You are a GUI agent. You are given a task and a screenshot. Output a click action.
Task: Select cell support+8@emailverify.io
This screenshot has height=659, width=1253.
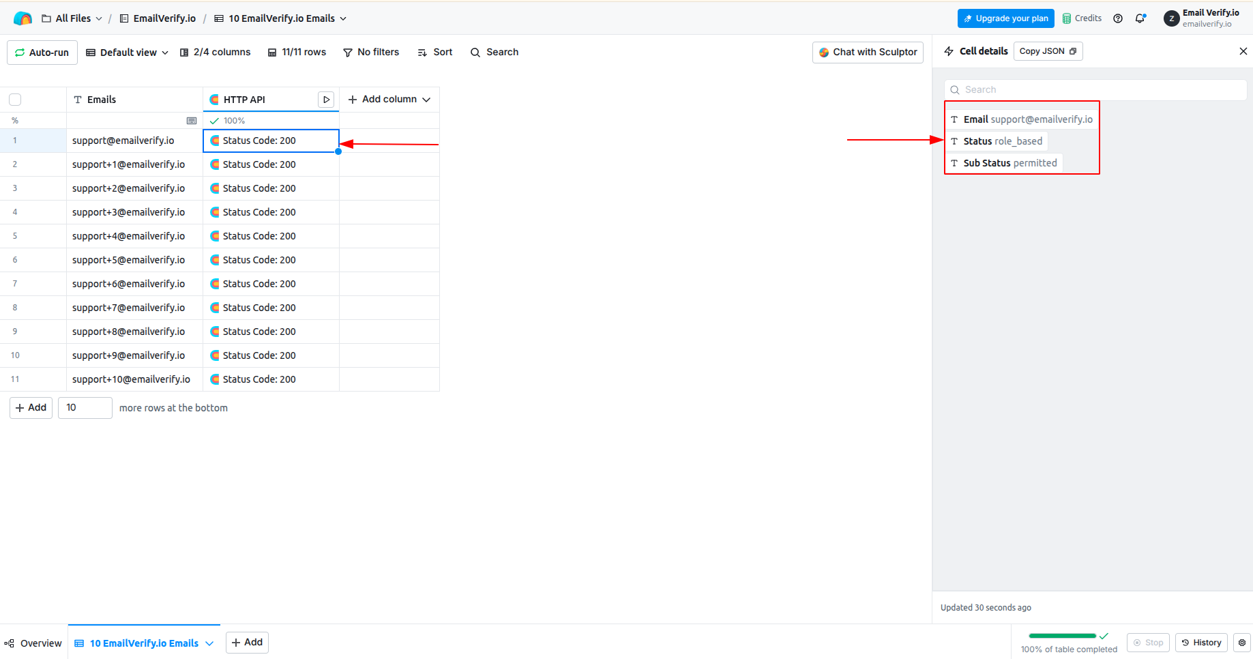click(135, 332)
